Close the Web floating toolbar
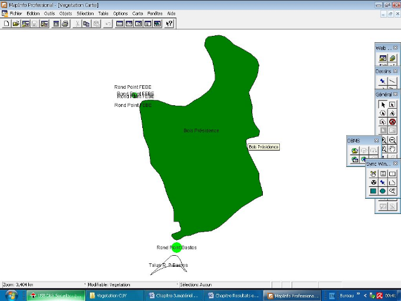 pyautogui.click(x=396, y=48)
